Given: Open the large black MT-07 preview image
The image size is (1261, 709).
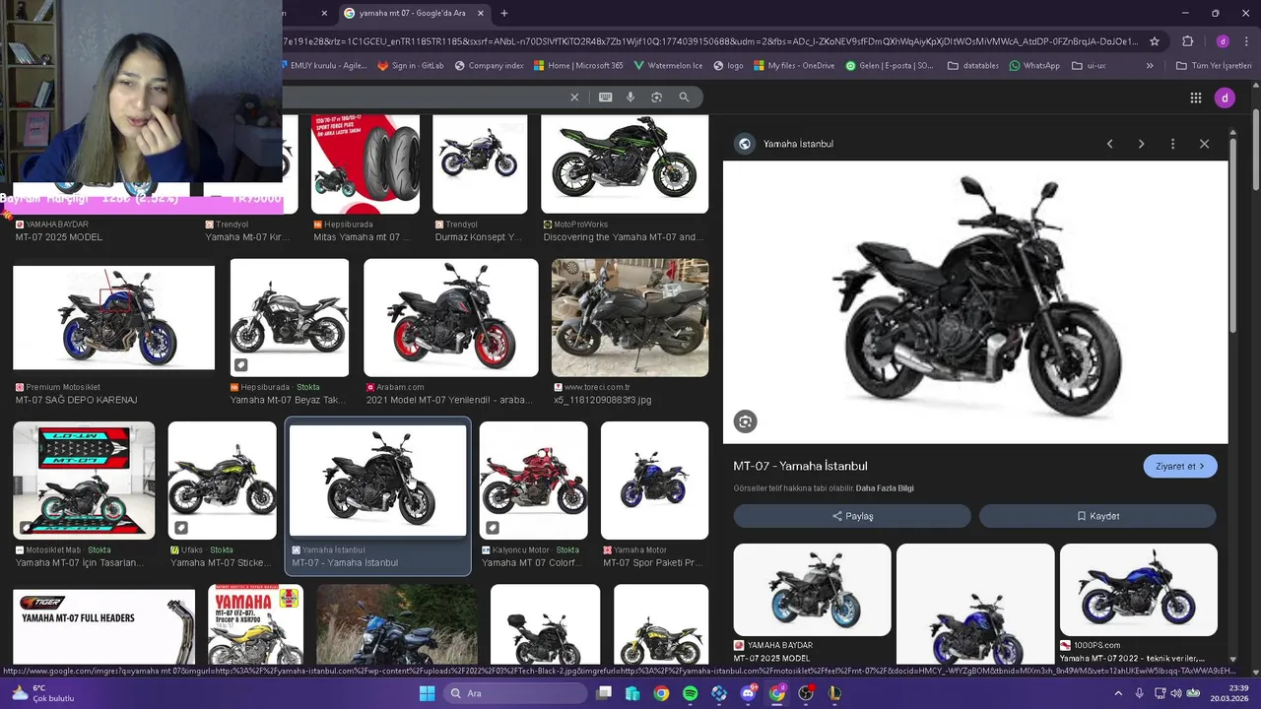Looking at the screenshot, I should point(975,302).
